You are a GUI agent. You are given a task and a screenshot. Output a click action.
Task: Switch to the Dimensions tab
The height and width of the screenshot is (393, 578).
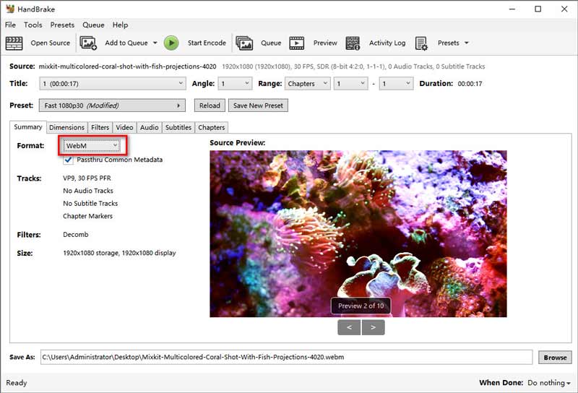pyautogui.click(x=66, y=127)
